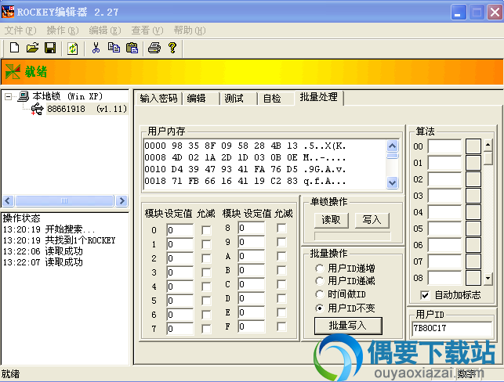Click the 写入 button

[372, 220]
